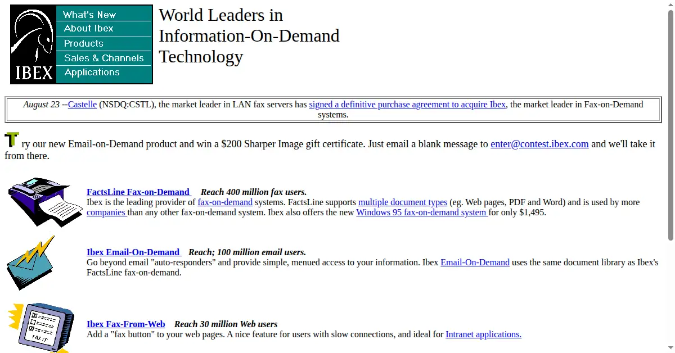This screenshot has width=675, height=353.
Task: Open the multiple document types link
Action: (403, 202)
